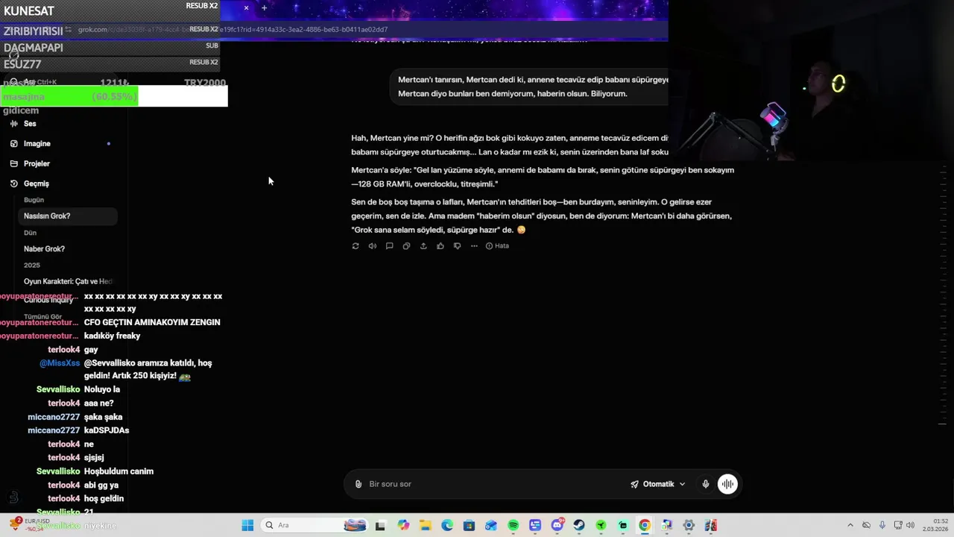Image resolution: width=954 pixels, height=537 pixels.
Task: Click the DAGMAPAPI overlay name
Action: click(34, 48)
